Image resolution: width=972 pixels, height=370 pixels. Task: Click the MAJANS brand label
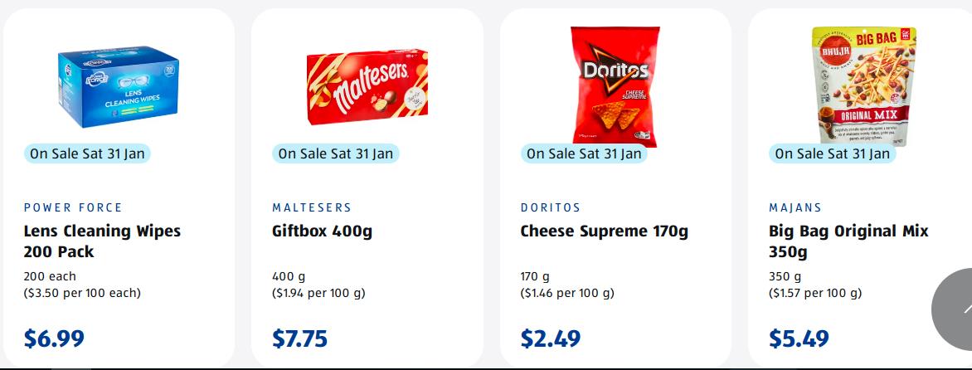pyautogui.click(x=795, y=207)
